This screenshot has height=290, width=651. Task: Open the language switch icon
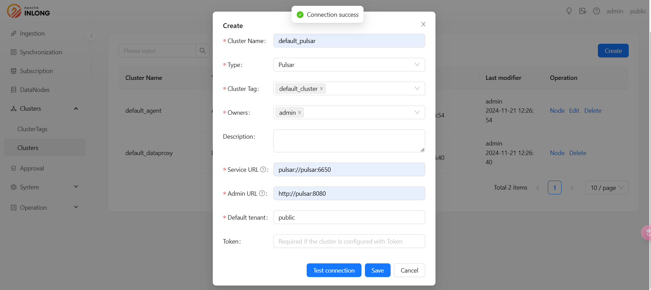(x=582, y=11)
